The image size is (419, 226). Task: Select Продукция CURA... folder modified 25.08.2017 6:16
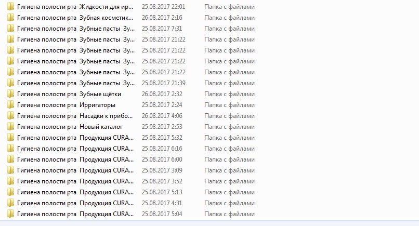[x=75, y=149]
